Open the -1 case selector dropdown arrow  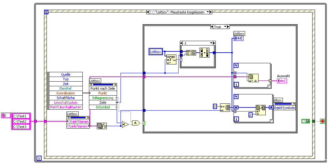pos(211,43)
